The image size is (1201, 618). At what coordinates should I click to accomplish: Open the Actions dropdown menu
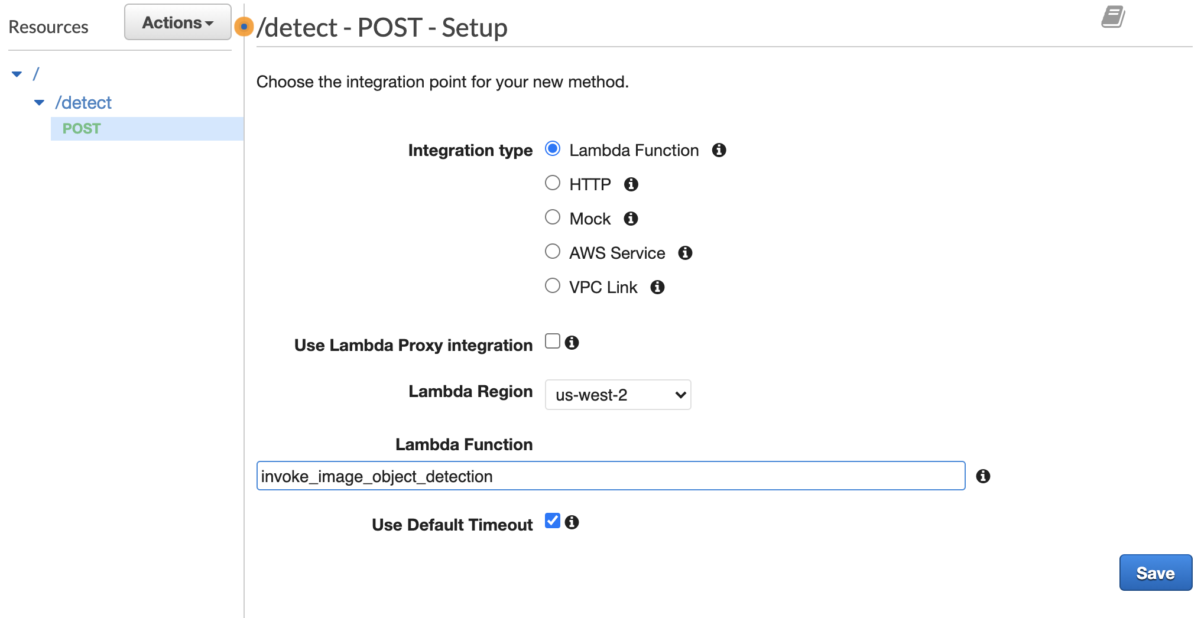click(177, 22)
